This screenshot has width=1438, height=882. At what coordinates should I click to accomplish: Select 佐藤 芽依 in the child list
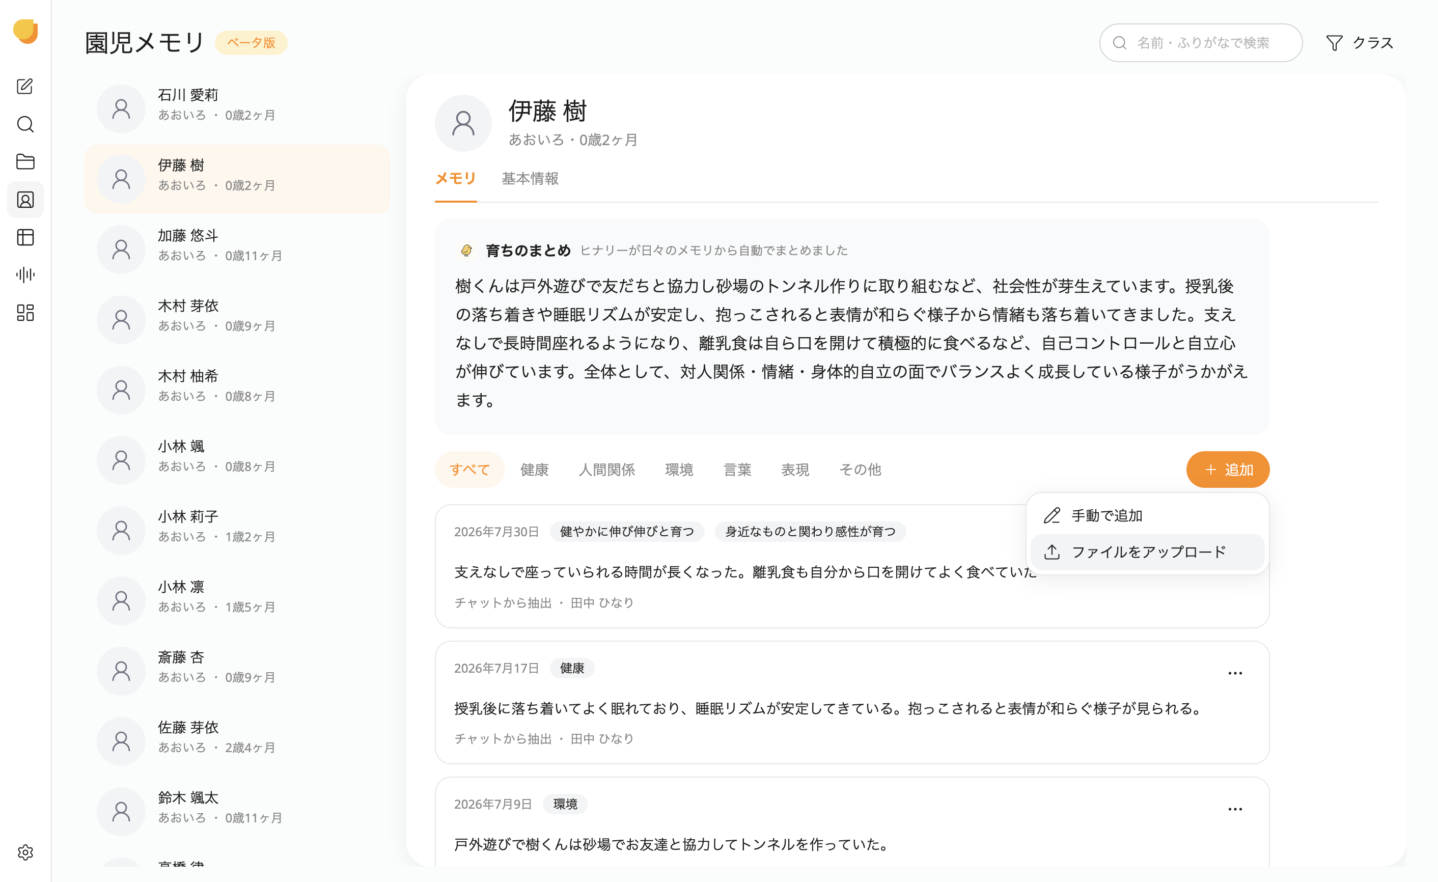pyautogui.click(x=237, y=741)
